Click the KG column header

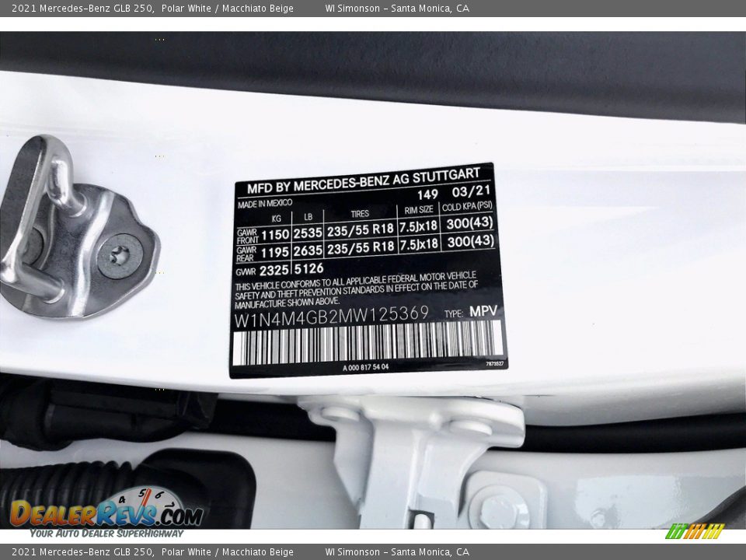276,218
